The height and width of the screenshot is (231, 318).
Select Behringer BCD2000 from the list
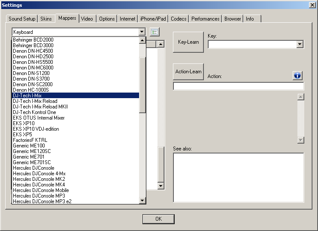click(76, 40)
